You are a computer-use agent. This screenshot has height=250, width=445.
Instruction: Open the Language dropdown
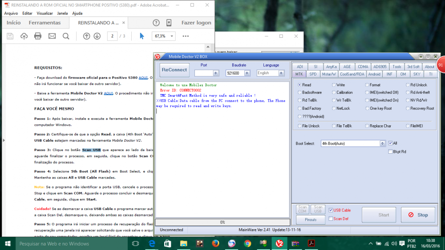[x=281, y=73]
